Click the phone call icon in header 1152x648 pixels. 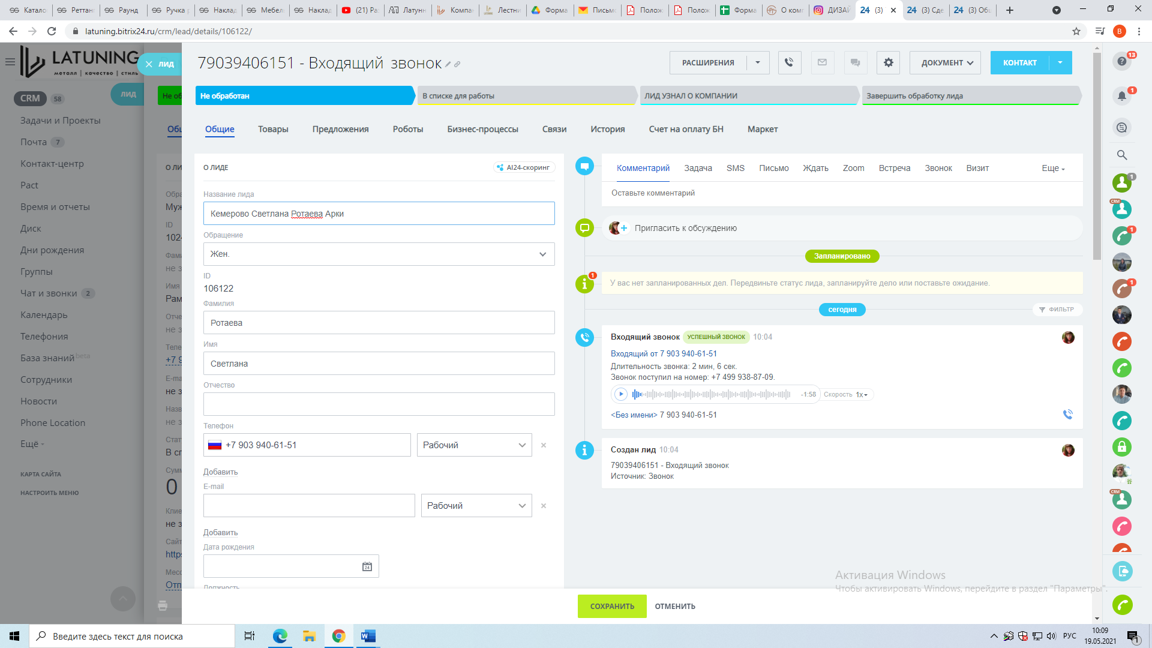coord(789,62)
